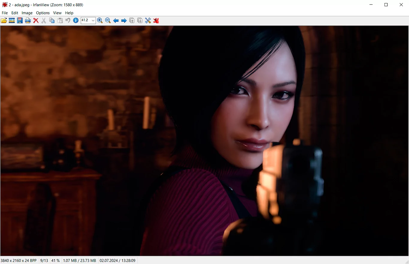Screen dimensions: 409x264
Task: Open the View menu
Action: [x=57, y=13]
